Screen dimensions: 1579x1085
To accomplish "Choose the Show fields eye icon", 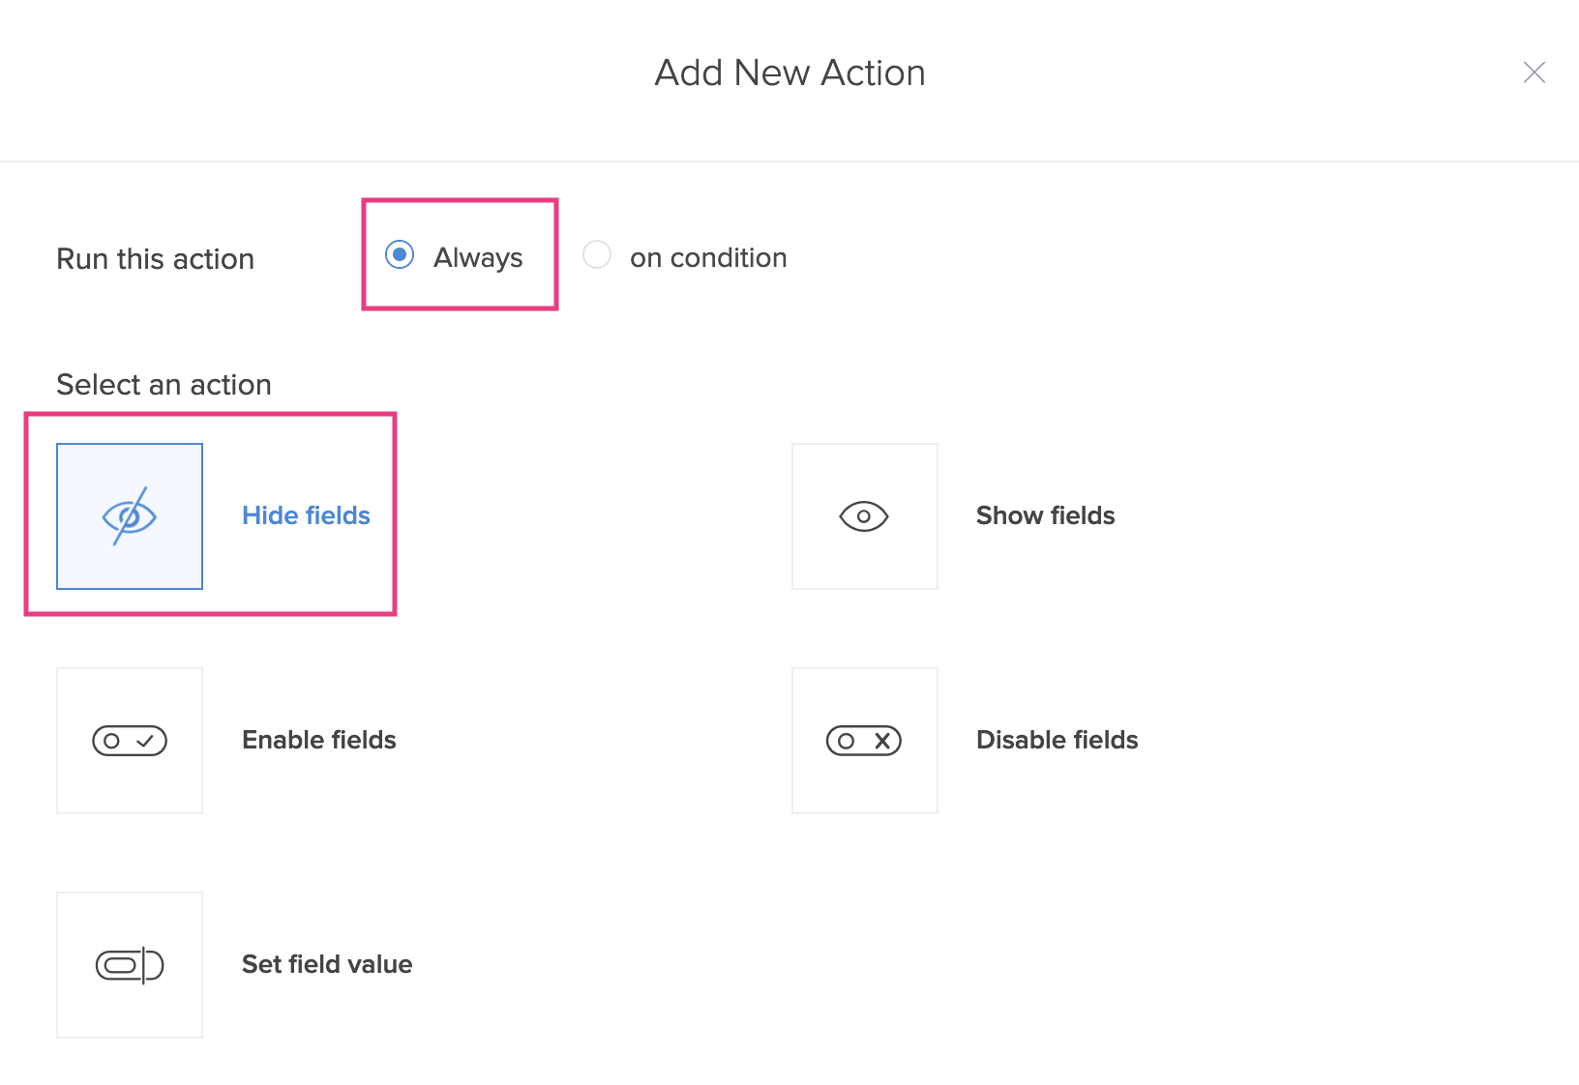I will (x=864, y=516).
